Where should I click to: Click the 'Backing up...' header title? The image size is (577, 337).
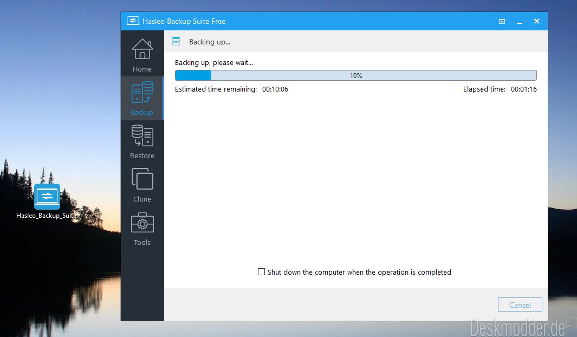click(210, 42)
